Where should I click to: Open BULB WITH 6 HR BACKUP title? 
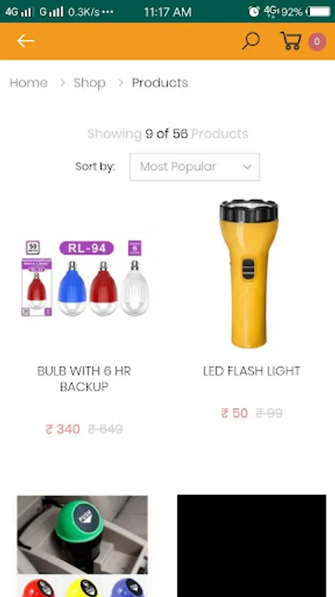coord(84,379)
